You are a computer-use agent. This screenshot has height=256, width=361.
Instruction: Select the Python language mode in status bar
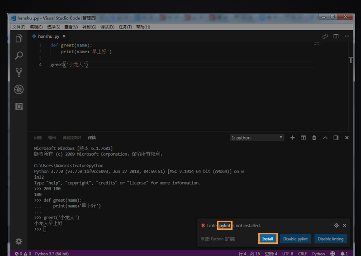pos(318,254)
